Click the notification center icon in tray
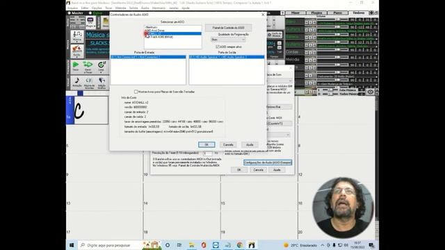 click(371, 245)
